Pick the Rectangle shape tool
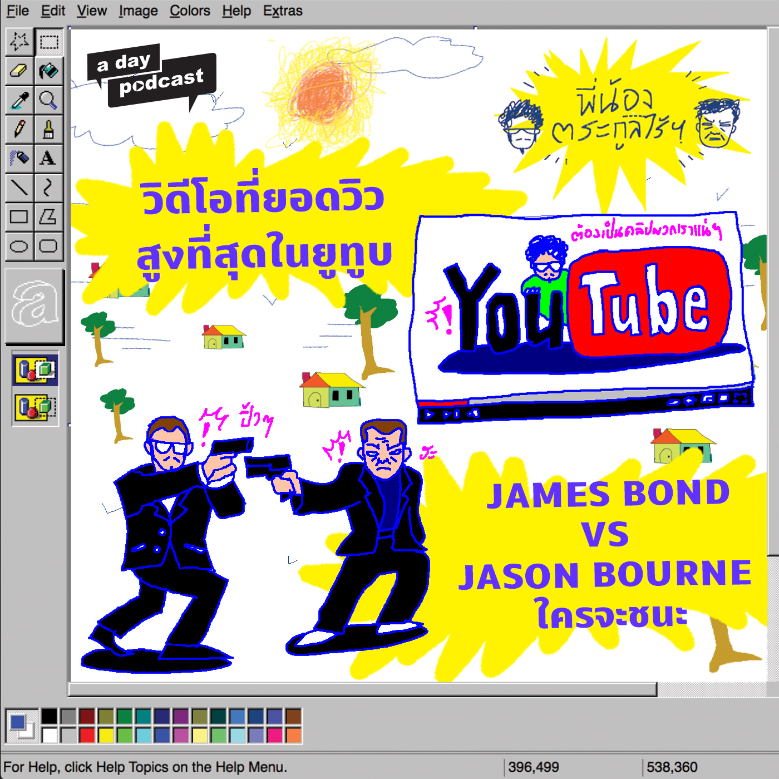This screenshot has width=779, height=779. click(19, 216)
